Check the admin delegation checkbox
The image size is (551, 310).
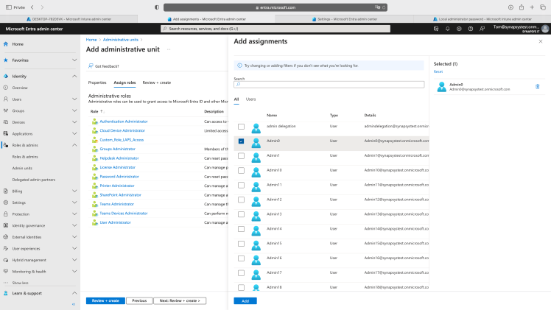[x=241, y=127]
